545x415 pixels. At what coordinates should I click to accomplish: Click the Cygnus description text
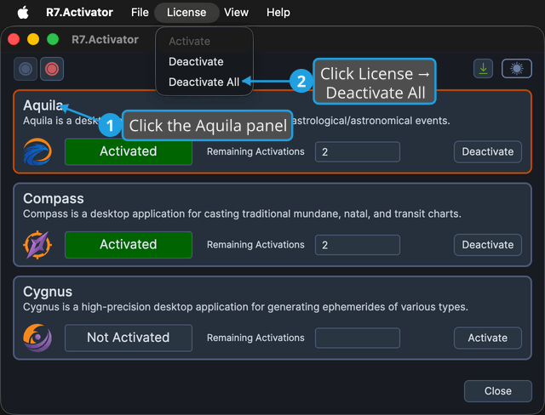point(245,307)
